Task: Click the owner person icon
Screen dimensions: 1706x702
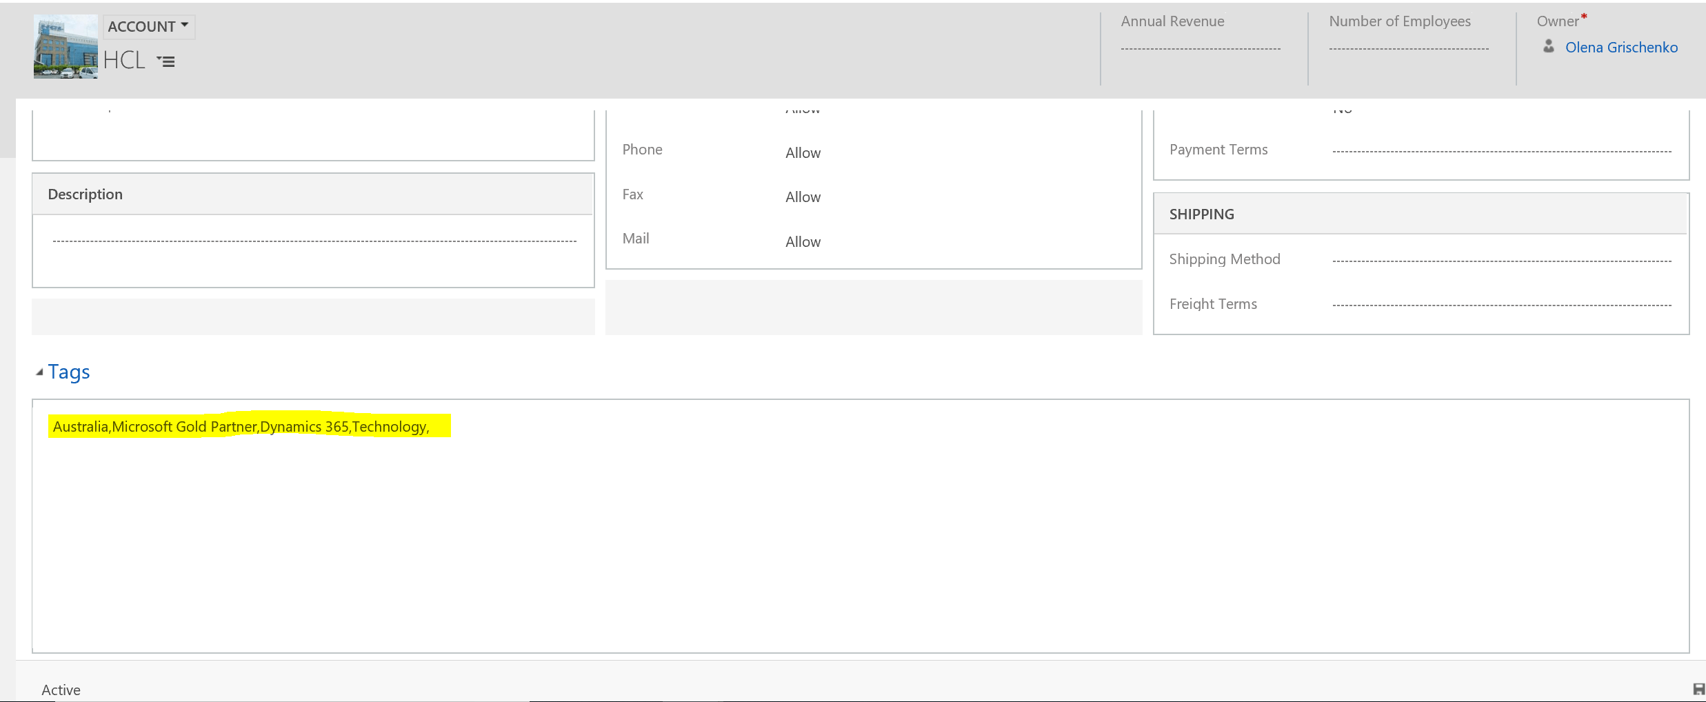Action: click(x=1549, y=47)
